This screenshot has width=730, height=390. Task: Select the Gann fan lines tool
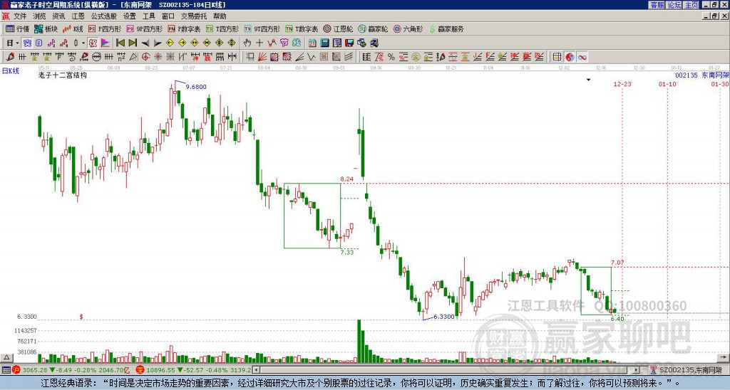point(262,57)
